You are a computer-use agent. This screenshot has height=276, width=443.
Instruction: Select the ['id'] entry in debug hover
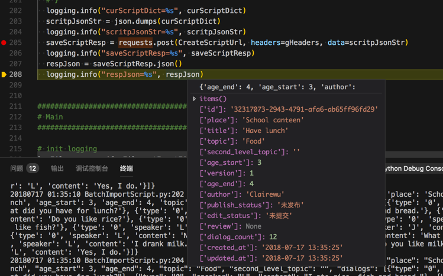289,109
